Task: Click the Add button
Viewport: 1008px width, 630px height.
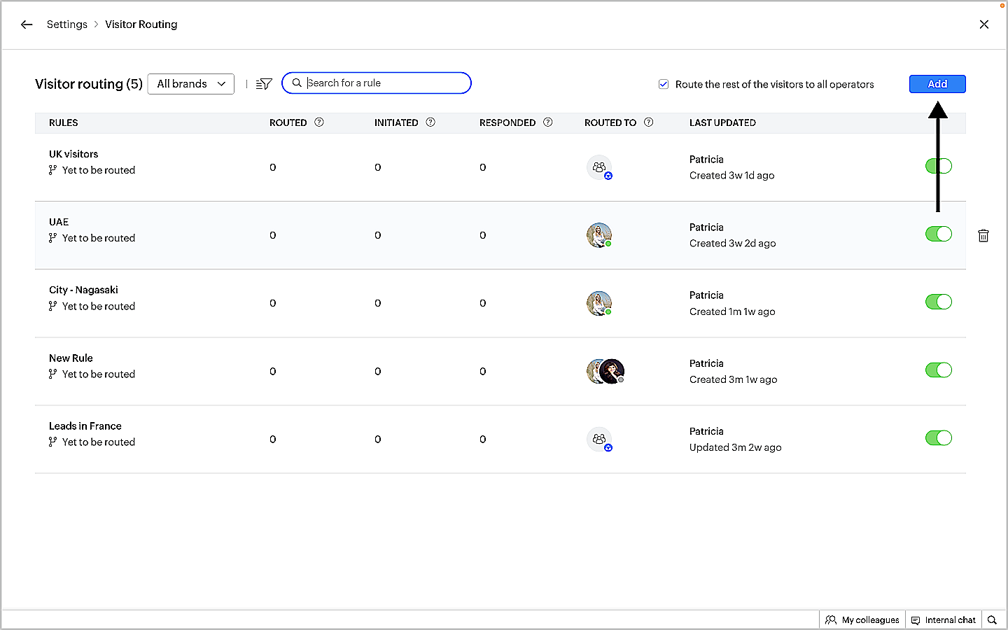Action: [937, 84]
